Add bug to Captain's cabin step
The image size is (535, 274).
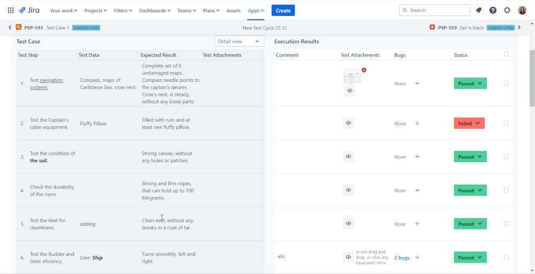coord(417,123)
